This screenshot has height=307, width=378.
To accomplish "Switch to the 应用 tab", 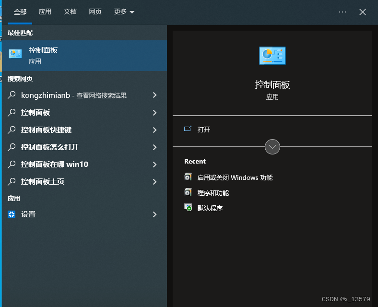I will (x=45, y=12).
